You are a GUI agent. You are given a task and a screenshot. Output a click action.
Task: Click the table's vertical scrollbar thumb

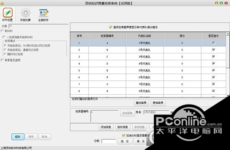click(x=228, y=51)
